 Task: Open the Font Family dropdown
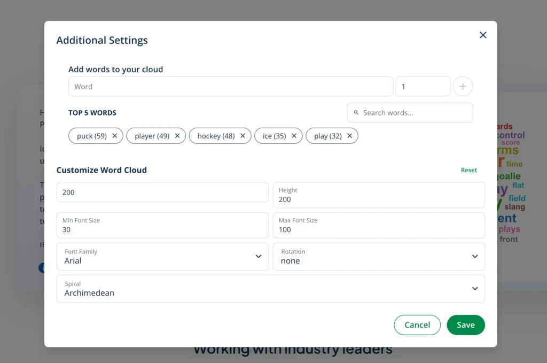[x=162, y=257]
